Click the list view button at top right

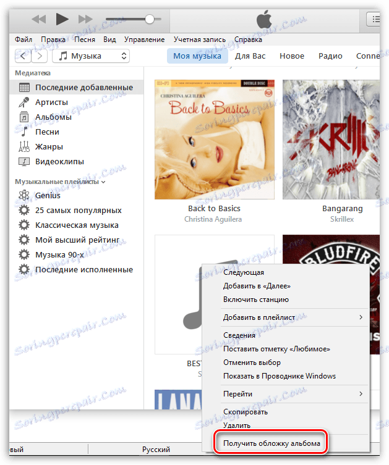[374, 19]
